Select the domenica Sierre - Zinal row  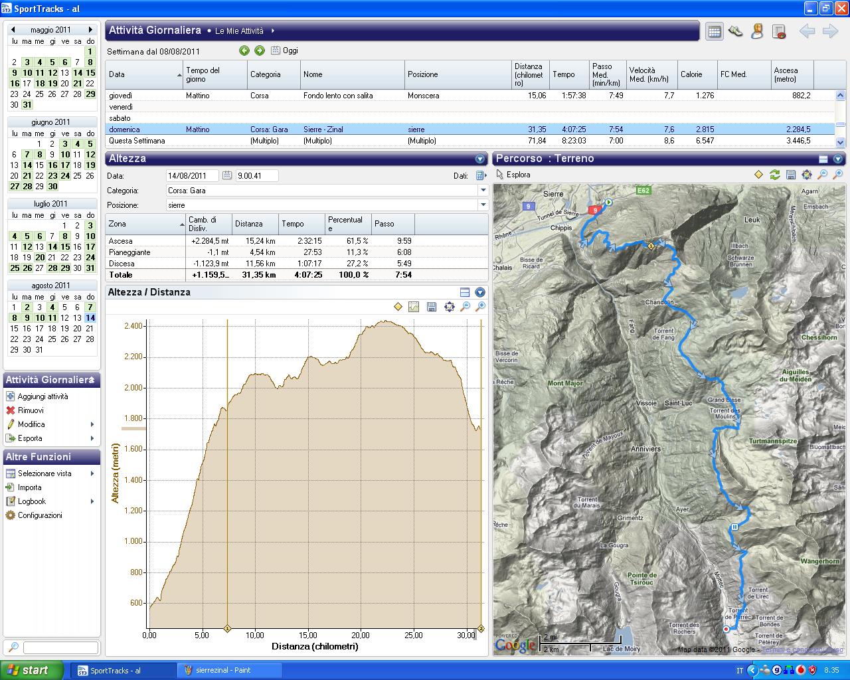click(x=469, y=129)
